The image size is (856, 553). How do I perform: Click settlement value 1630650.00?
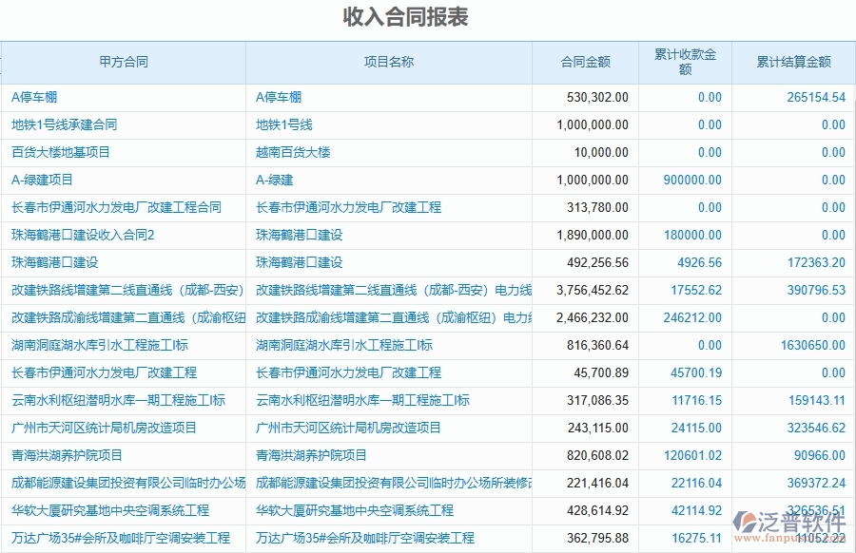point(807,346)
